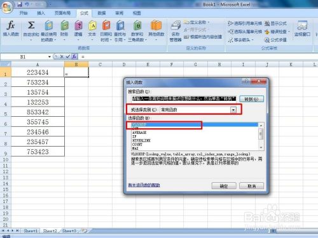Click the Insert Worksheet tab icon
The height and width of the screenshot is (238, 318).
(85, 230)
